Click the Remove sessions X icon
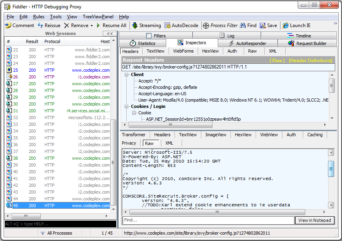 (x=67, y=25)
